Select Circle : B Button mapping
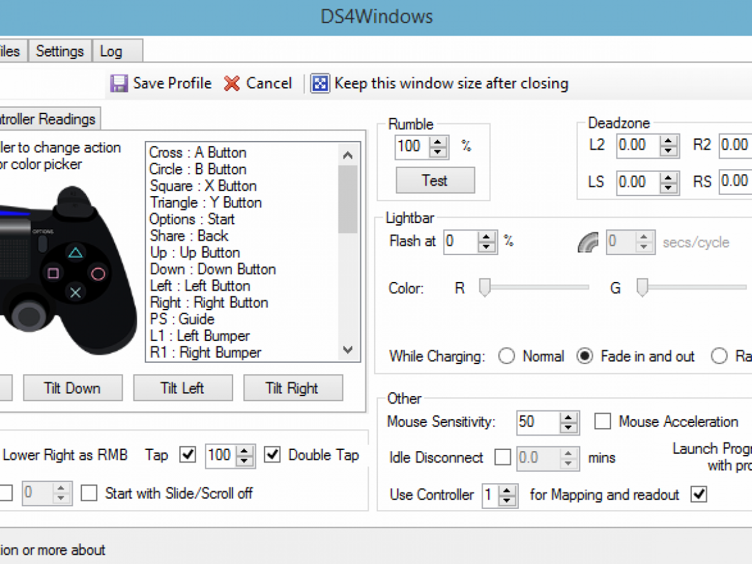Image resolution: width=752 pixels, height=564 pixels. (197, 169)
